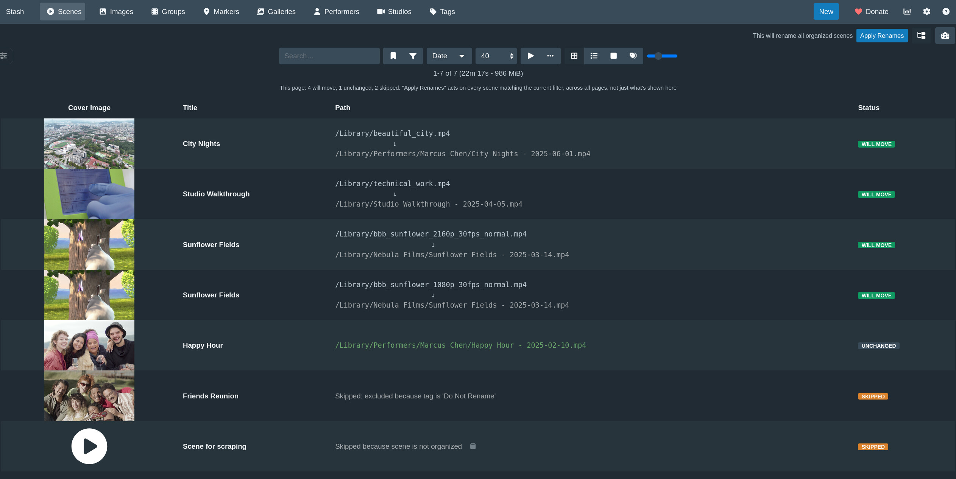Click the toolbox icon at top right

coord(945,36)
